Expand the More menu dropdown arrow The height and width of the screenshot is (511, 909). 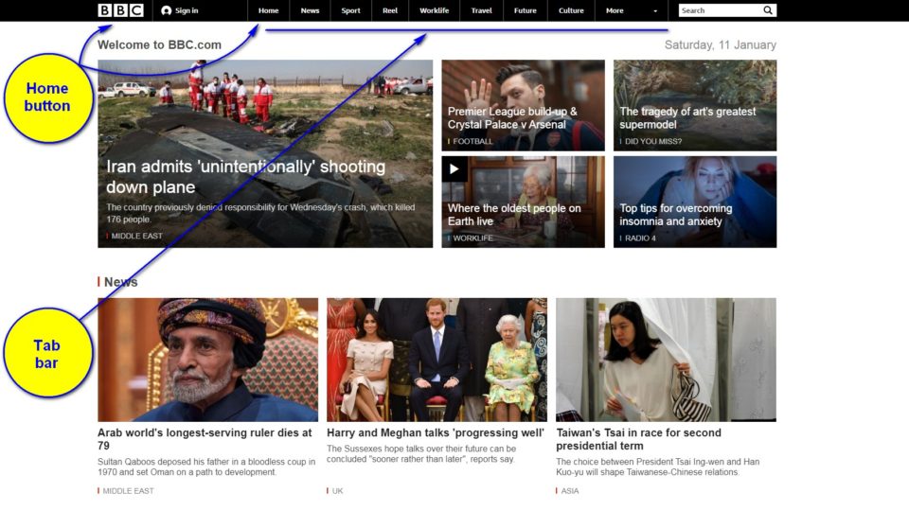pyautogui.click(x=655, y=11)
